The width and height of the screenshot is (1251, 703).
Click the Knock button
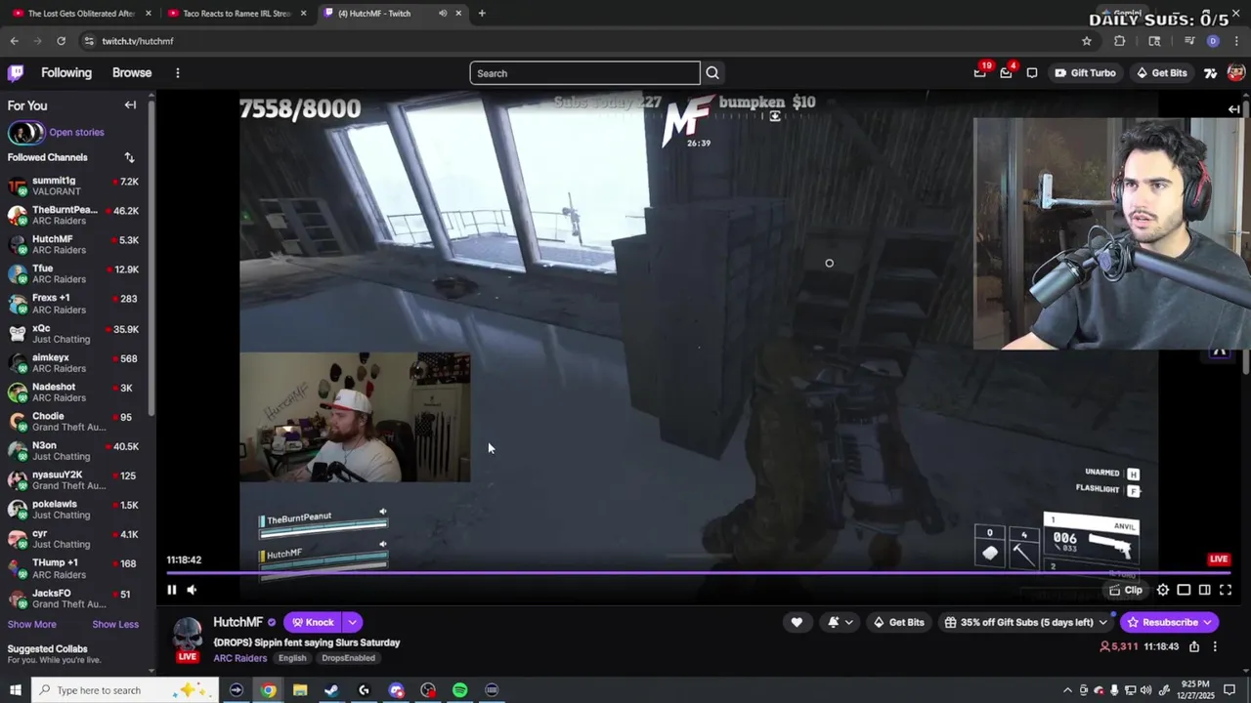click(x=313, y=622)
